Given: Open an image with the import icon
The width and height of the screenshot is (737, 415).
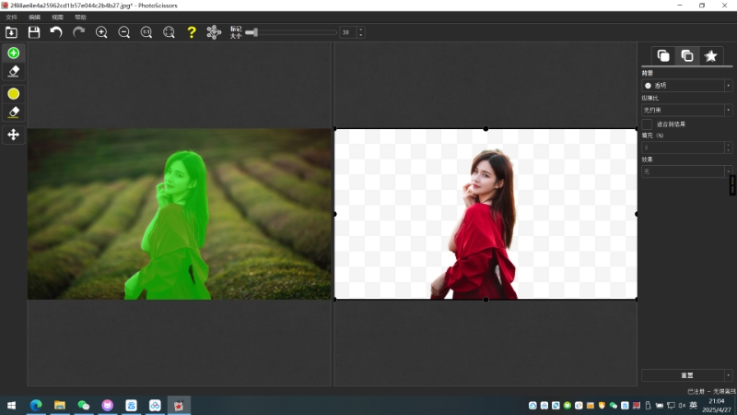Looking at the screenshot, I should click(x=11, y=32).
